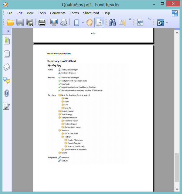Set zoom to 100% actual size icon
Viewport: 182px width, 194px height.
click(140, 22)
